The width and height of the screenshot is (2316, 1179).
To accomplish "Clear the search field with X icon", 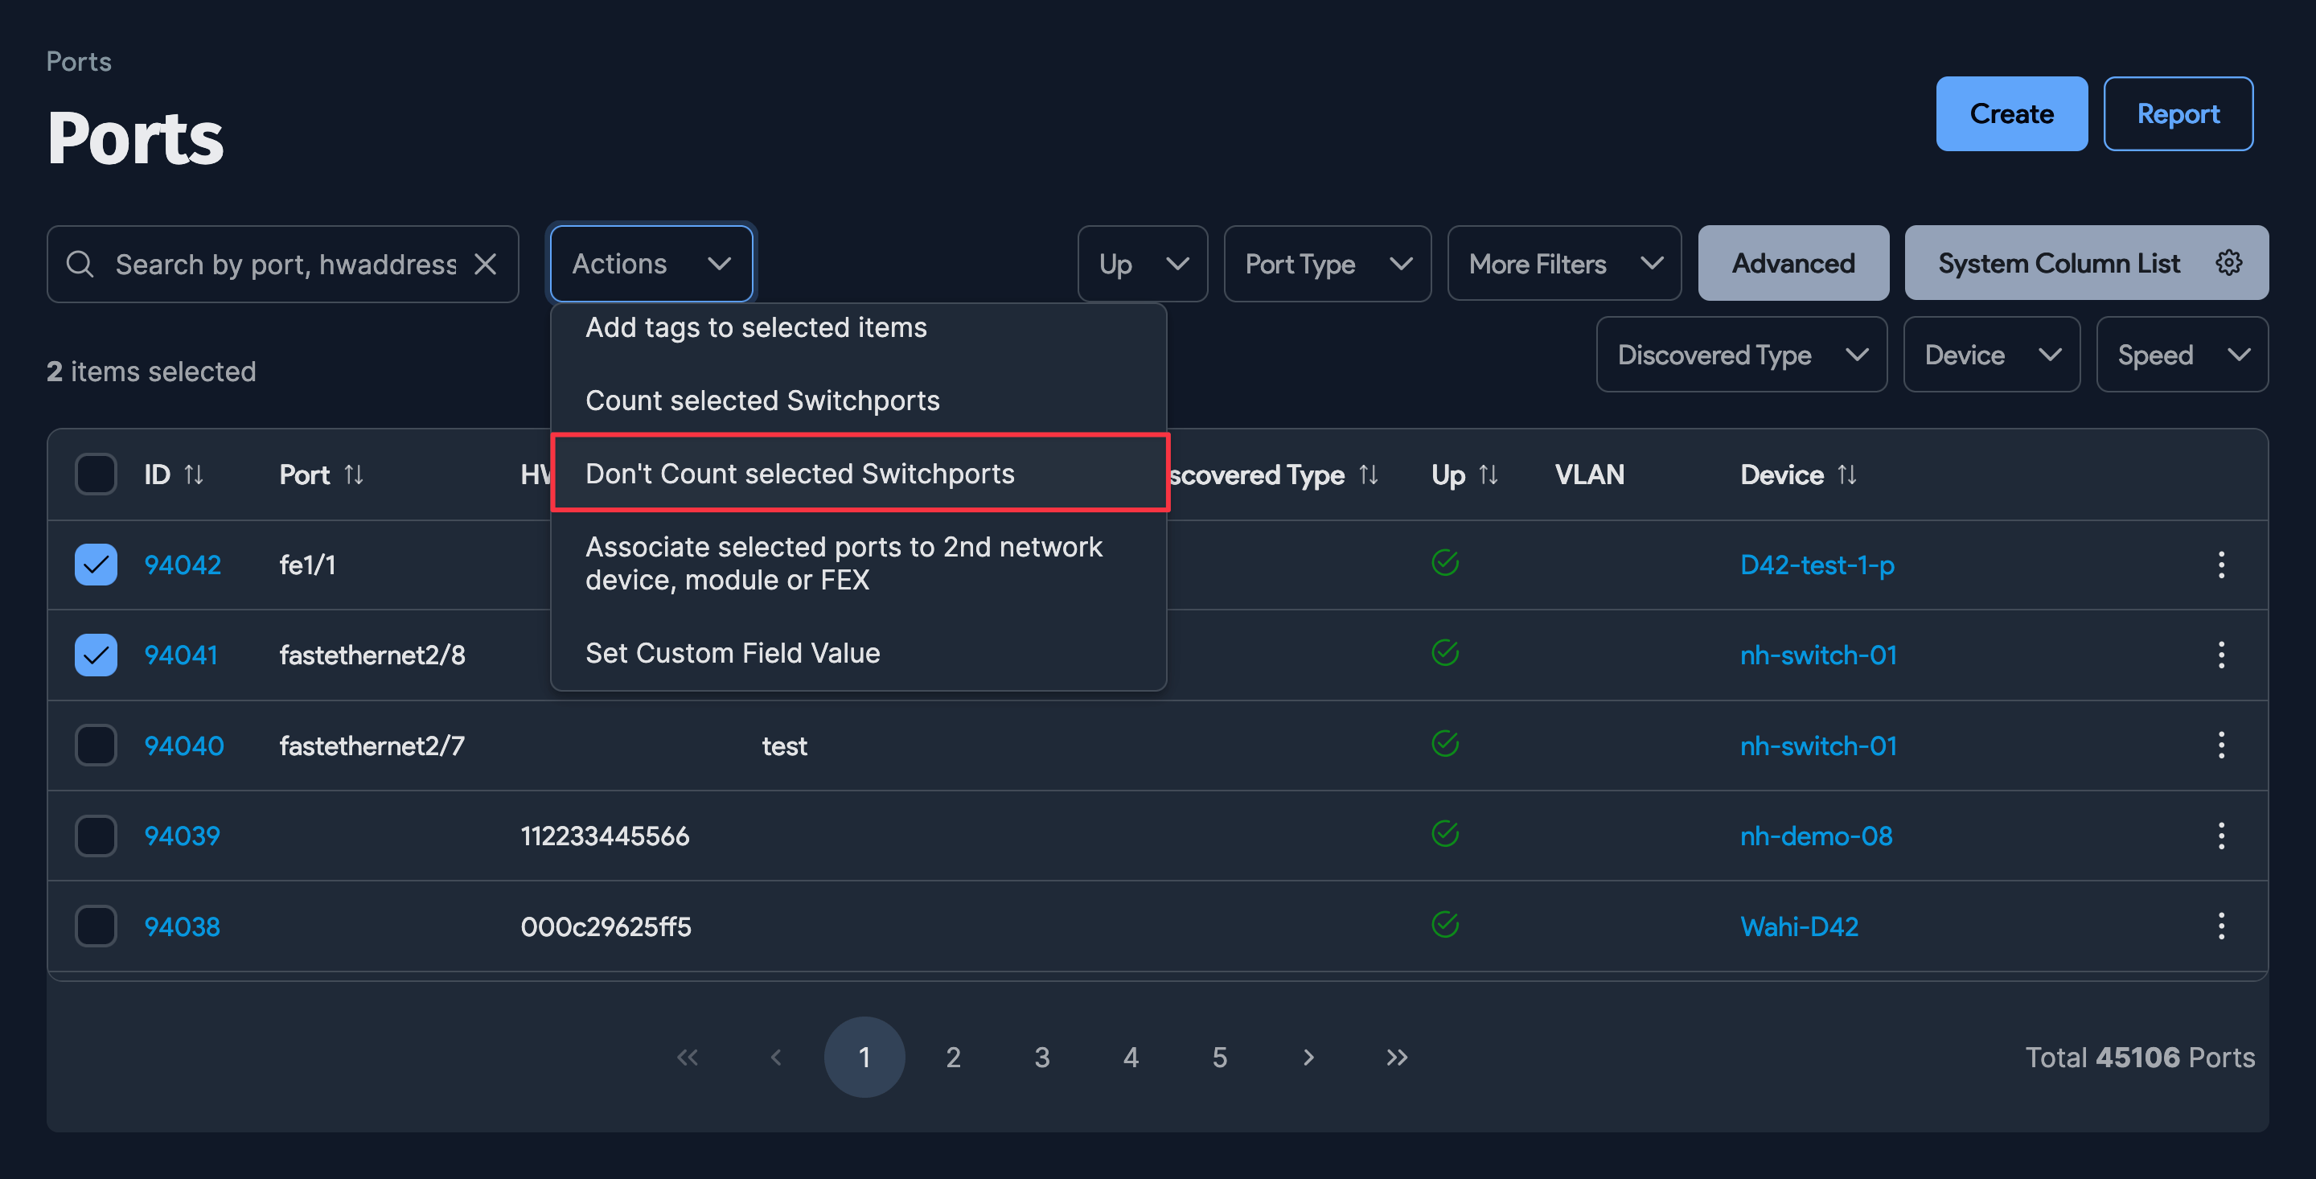I will (486, 264).
